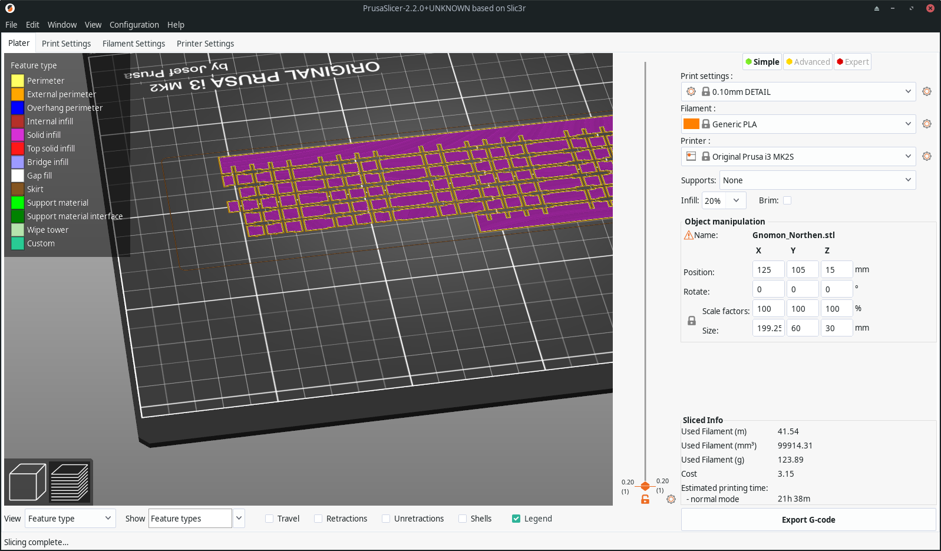This screenshot has height=551, width=941.
Task: Tick the Brim checkbox
Action: click(787, 200)
